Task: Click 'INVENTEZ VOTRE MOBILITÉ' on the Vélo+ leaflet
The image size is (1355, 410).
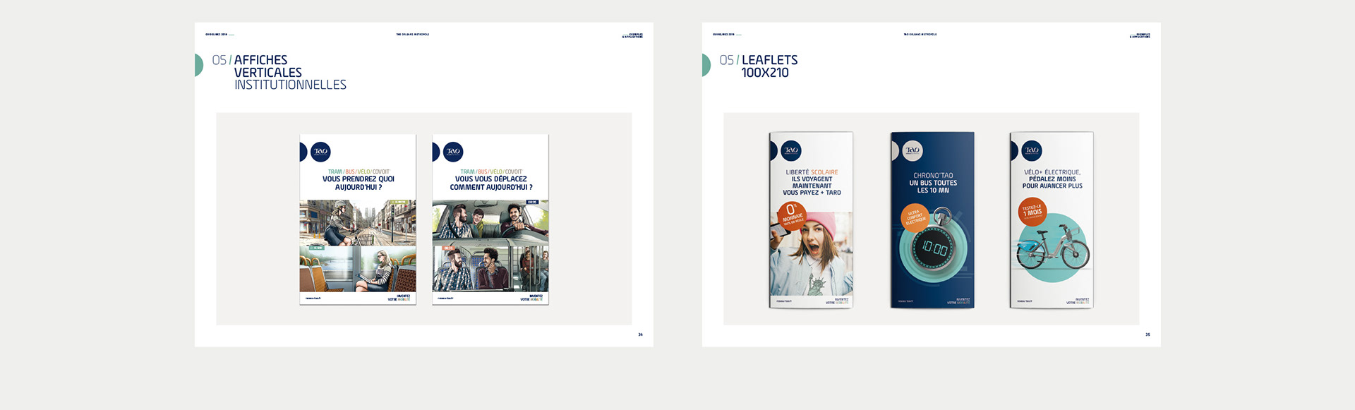Action: pos(1078,301)
